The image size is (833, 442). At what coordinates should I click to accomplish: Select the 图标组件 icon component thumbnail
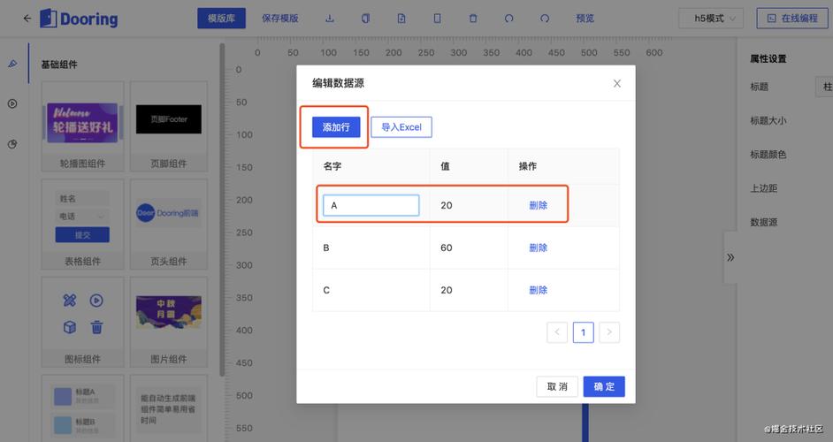82,322
